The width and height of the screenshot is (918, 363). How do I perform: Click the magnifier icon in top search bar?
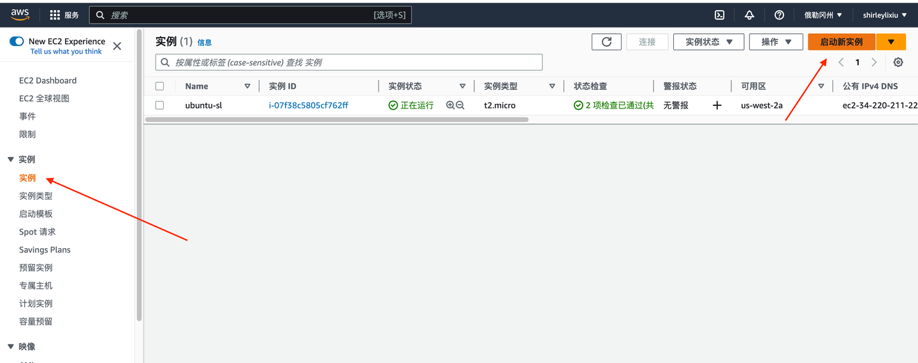[100, 15]
